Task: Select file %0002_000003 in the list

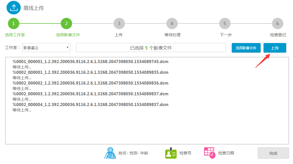Action: pyautogui.click(x=91, y=94)
